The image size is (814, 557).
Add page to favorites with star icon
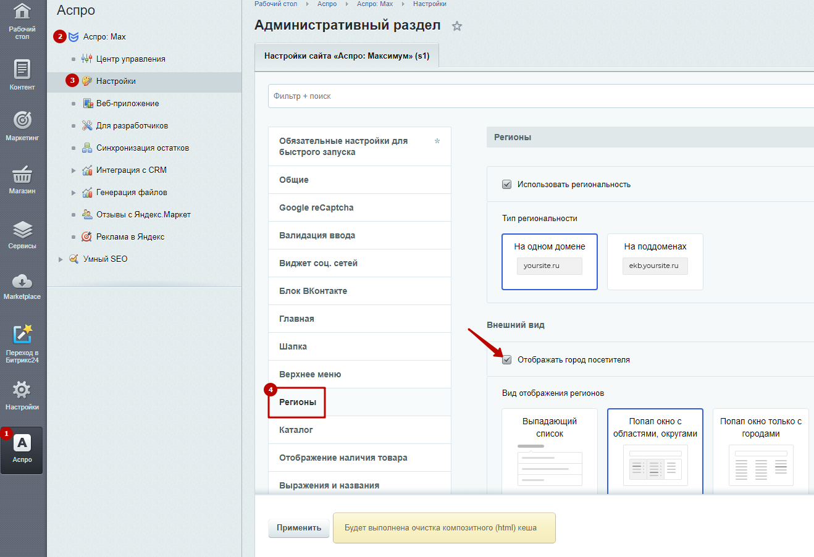pos(457,26)
